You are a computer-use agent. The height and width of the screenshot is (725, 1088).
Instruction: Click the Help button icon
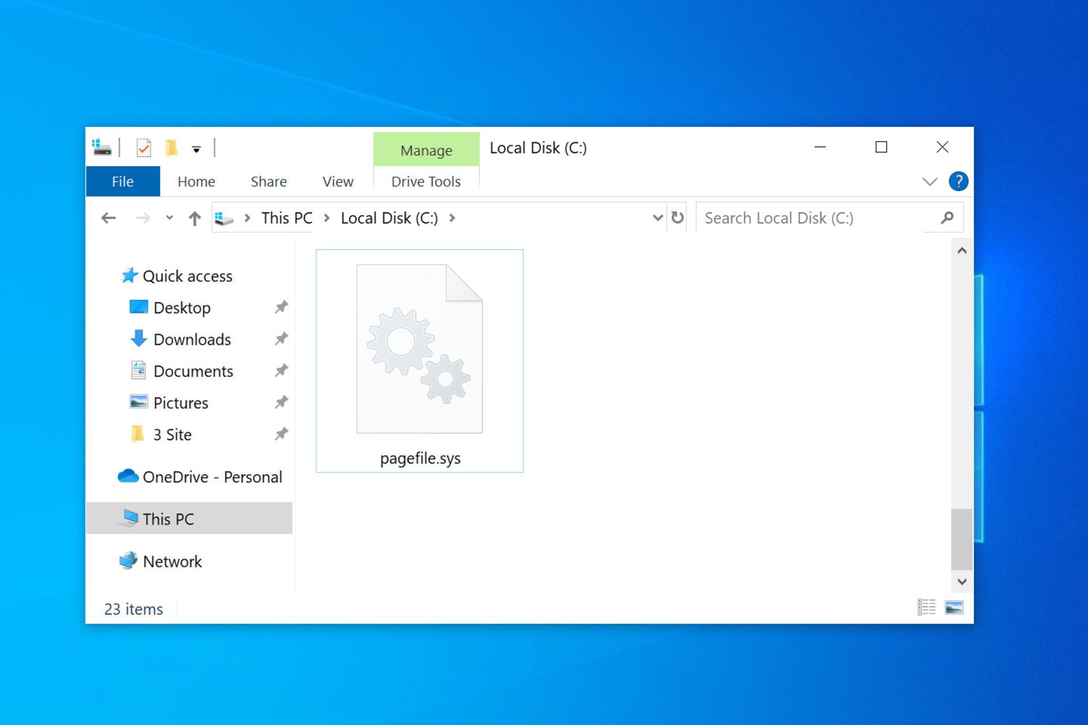[x=958, y=181]
